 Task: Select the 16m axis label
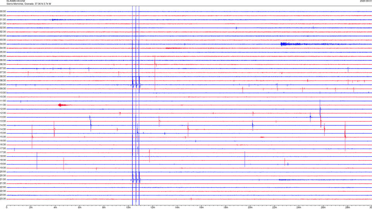tap(201, 207)
